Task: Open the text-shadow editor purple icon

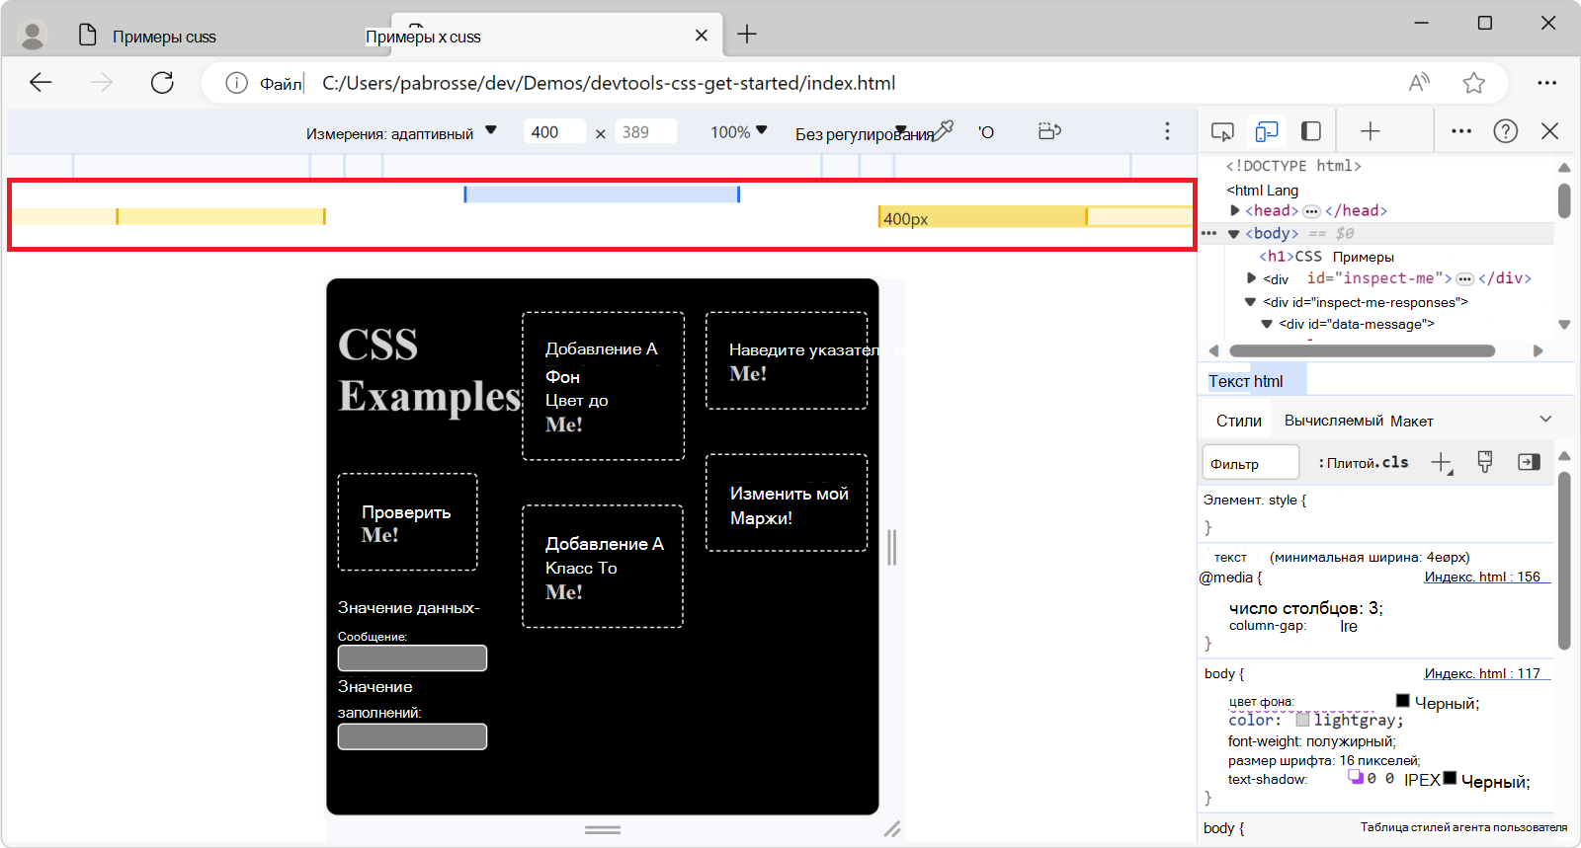Action: [1356, 777]
